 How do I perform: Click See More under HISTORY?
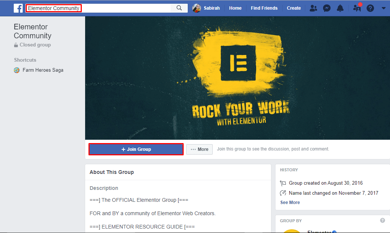(290, 202)
